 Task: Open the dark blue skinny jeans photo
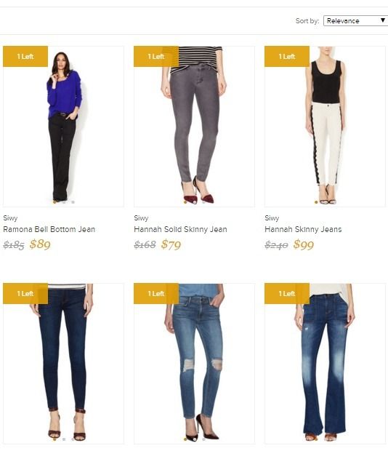63,364
